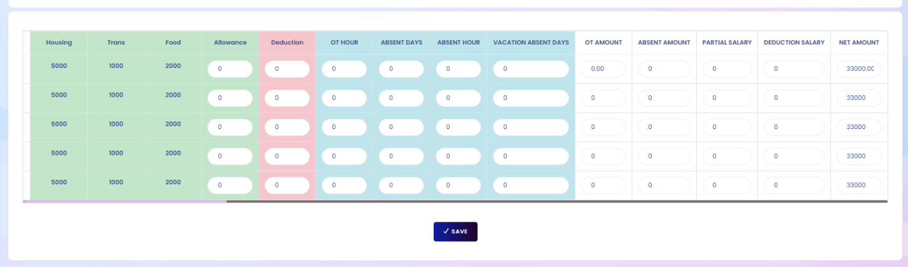Focus VACATION ABSENT DAYS field in first row
Image resolution: width=908 pixels, height=267 pixels.
click(x=531, y=69)
